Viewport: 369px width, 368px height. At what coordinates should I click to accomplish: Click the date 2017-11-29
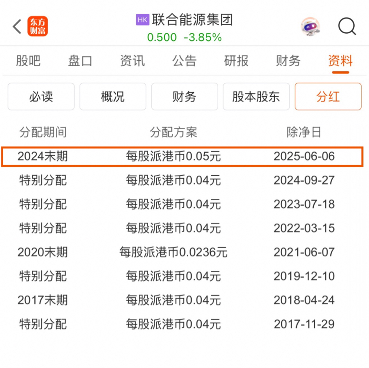(304, 324)
